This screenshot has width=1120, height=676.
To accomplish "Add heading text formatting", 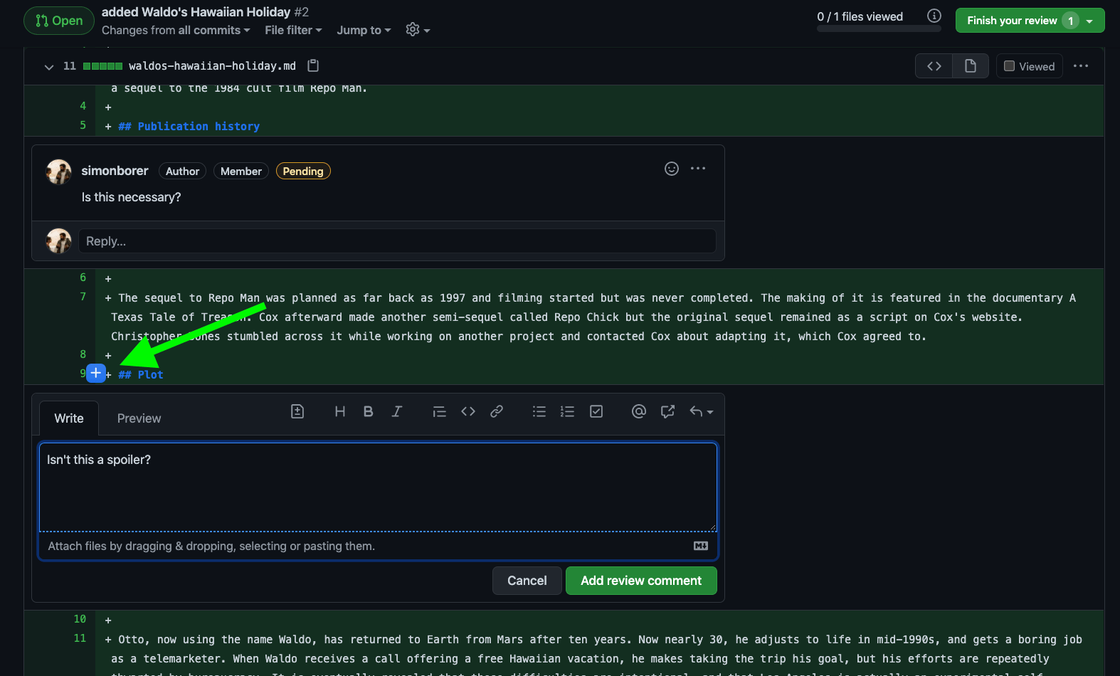I will click(x=340, y=411).
